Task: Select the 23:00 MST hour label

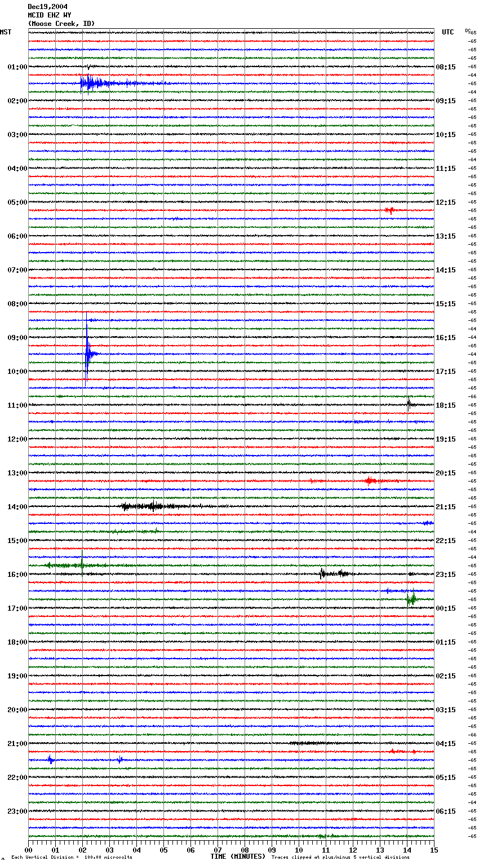Action: 17,811
